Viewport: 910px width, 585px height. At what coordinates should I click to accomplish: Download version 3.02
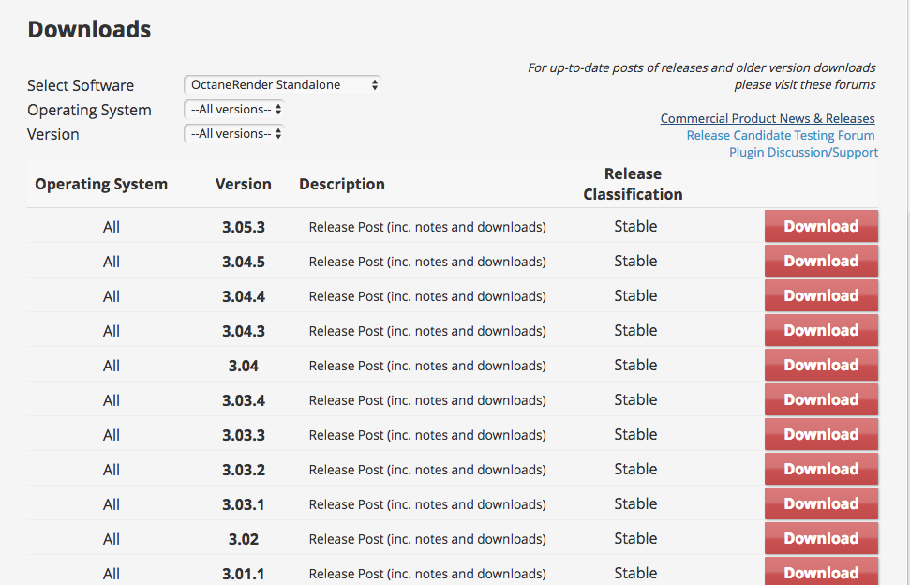pyautogui.click(x=821, y=539)
